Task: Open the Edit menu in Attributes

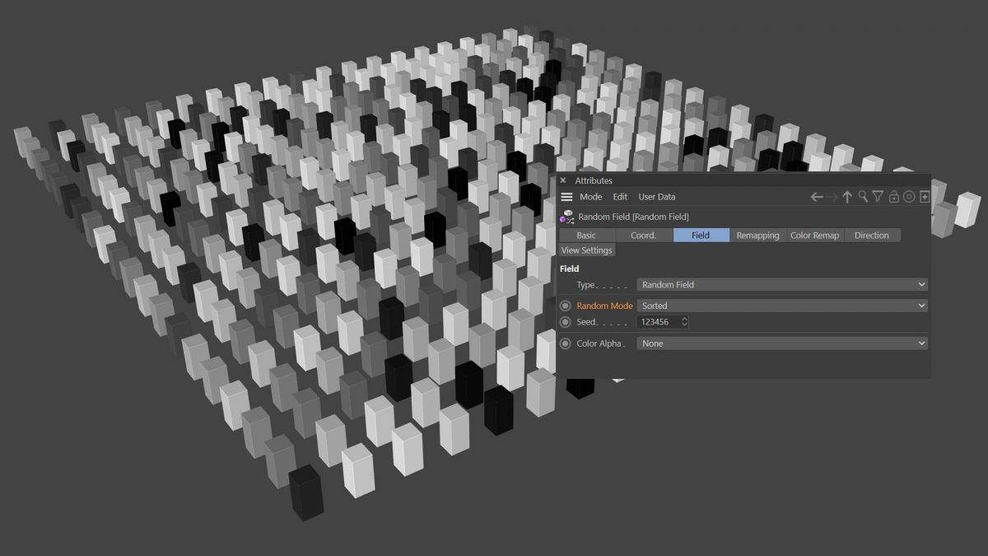Action: pyautogui.click(x=620, y=197)
